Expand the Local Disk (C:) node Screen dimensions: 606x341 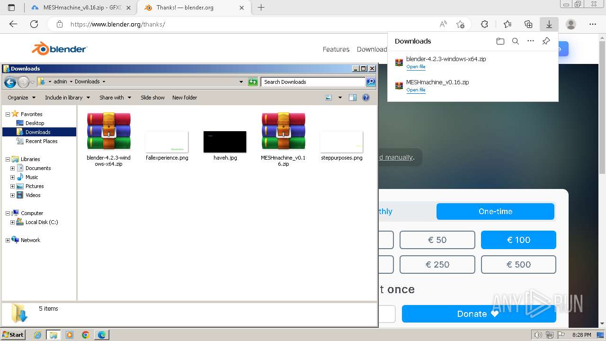click(x=13, y=222)
